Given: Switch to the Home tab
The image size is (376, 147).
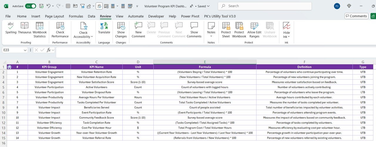Looking at the screenshot, I should [22, 16].
